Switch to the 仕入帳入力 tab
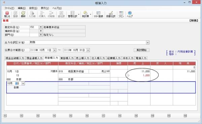The height and width of the screenshot is (124, 202). (x=98, y=58)
